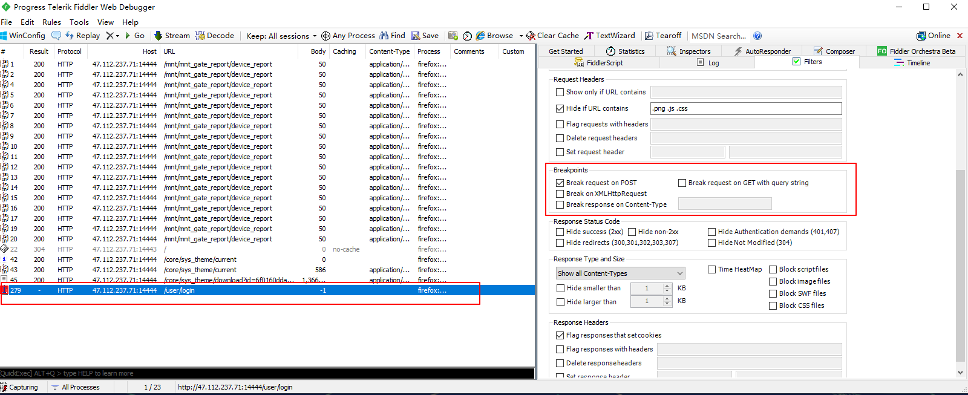
Task: Open Keep: All sessions dropdown
Action: pyautogui.click(x=281, y=36)
